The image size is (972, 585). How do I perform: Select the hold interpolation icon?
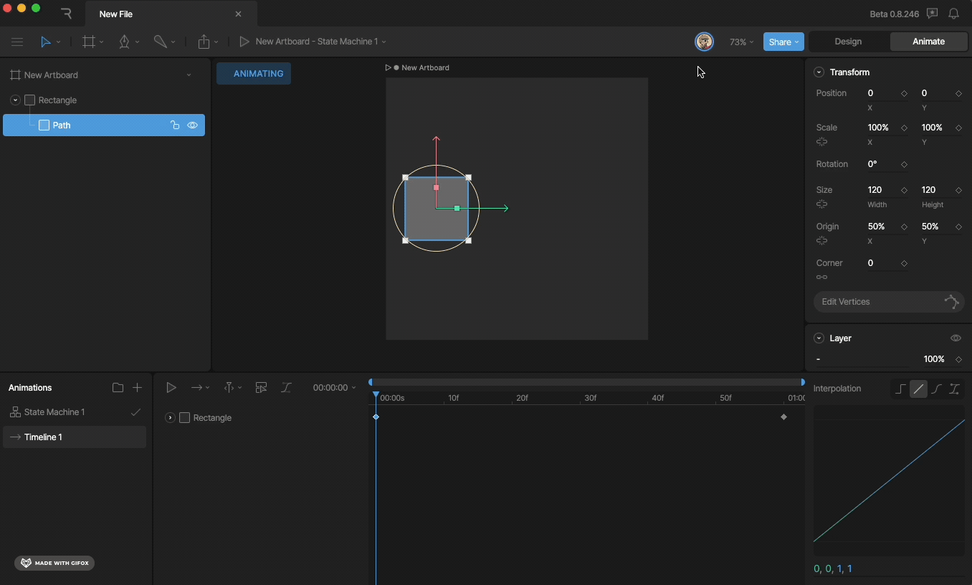coord(900,389)
